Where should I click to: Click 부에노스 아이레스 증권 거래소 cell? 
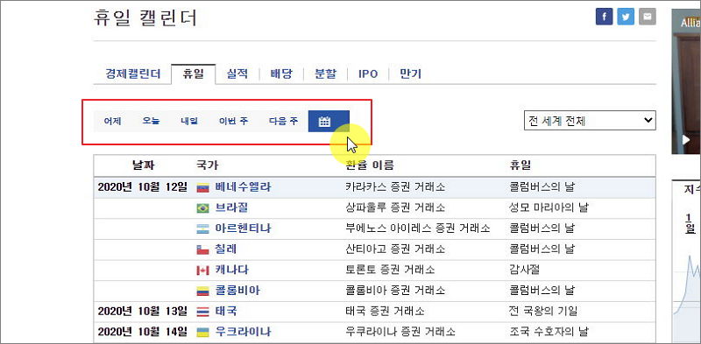pos(418,228)
